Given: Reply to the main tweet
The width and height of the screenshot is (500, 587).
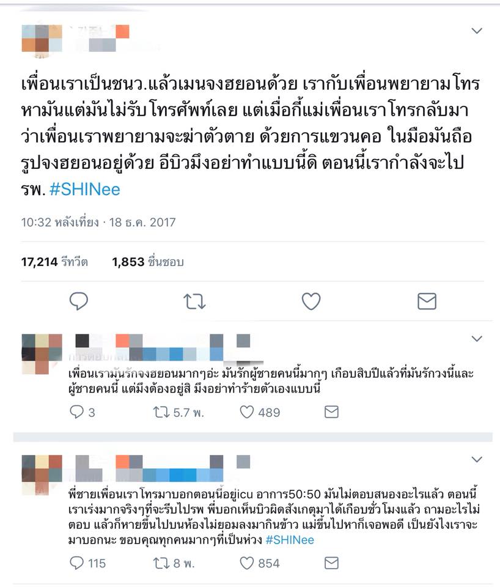Looking at the screenshot, I should click(x=79, y=301).
